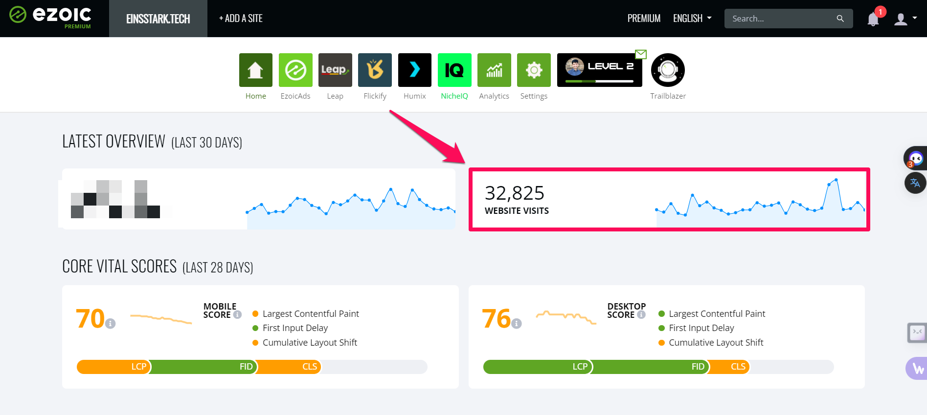Click desktop Cumulative Layout Shift label
The height and width of the screenshot is (415, 927).
(x=716, y=343)
